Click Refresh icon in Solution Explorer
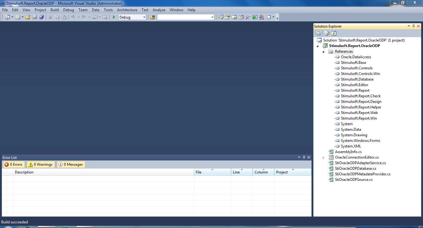This screenshot has width=423, height=228. pos(334,33)
